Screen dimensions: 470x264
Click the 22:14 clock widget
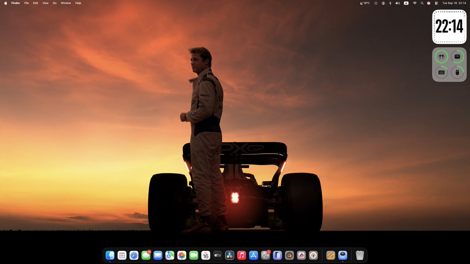(x=449, y=27)
